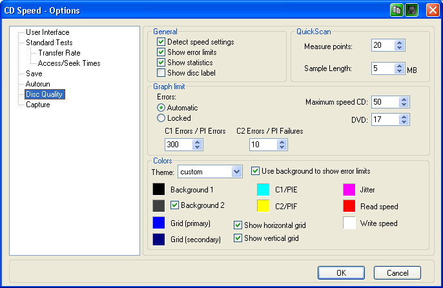Click the green documents icon in title bar
This screenshot has width=443, height=288.
coord(397,10)
